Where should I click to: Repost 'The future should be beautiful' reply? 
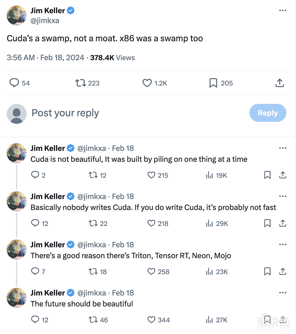click(93, 320)
